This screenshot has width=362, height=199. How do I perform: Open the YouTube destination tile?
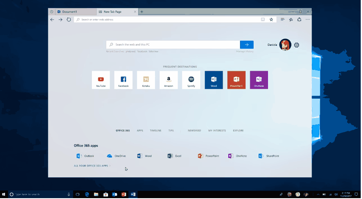pyautogui.click(x=101, y=80)
